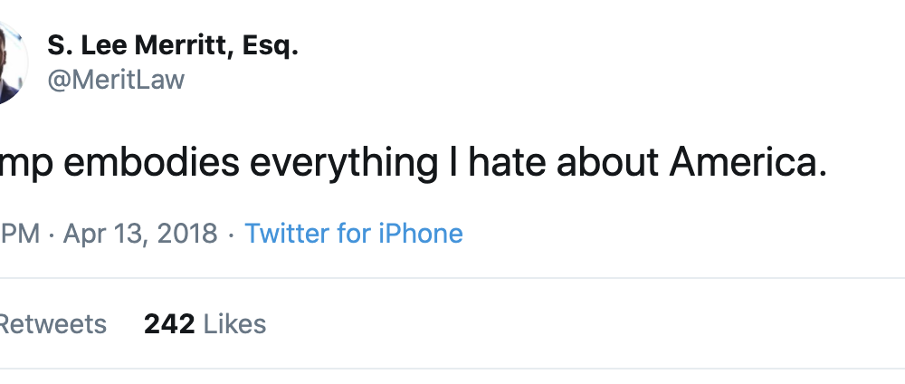The image size is (905, 384).
Task: Open the Twitter for iPhone source link
Action: pyautogui.click(x=354, y=234)
